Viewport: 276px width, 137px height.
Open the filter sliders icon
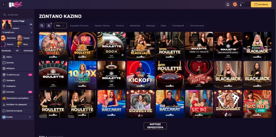(x=49, y=26)
